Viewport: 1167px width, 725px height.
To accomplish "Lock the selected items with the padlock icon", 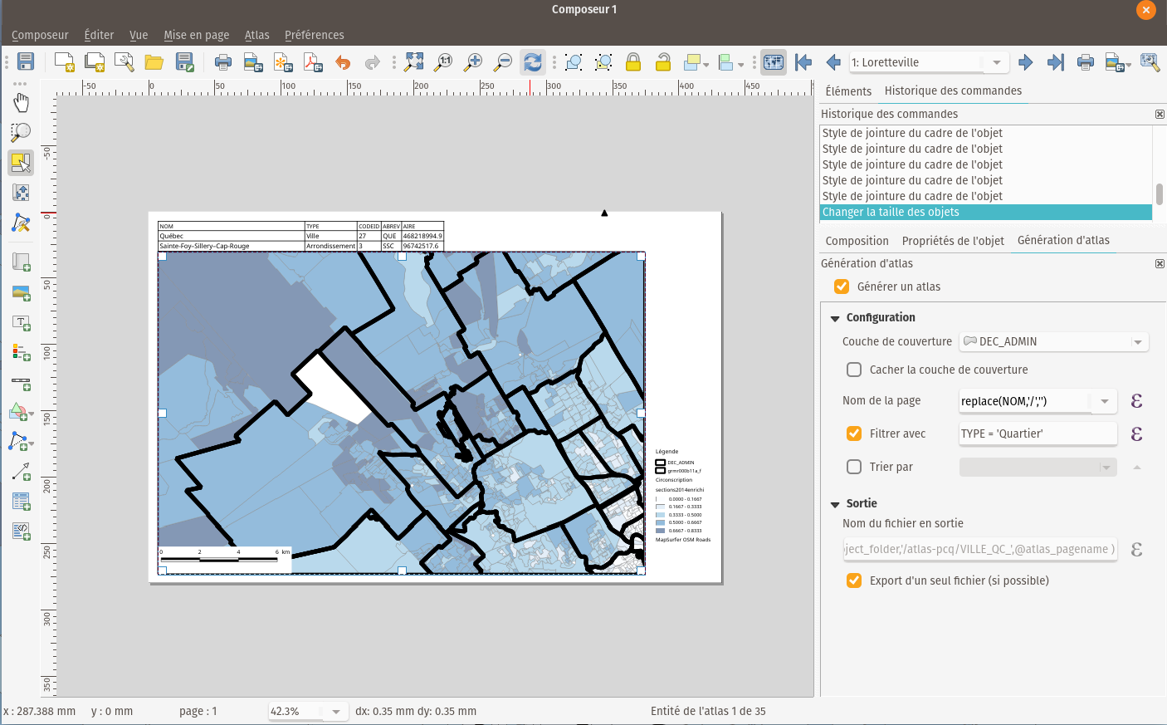I will coord(632,61).
